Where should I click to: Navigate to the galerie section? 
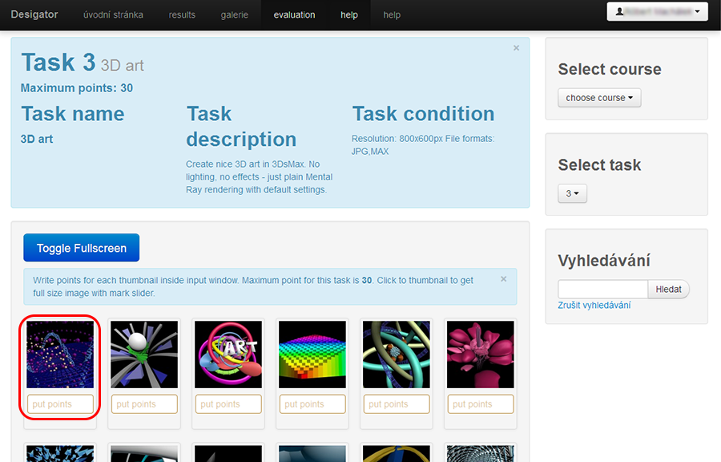235,14
